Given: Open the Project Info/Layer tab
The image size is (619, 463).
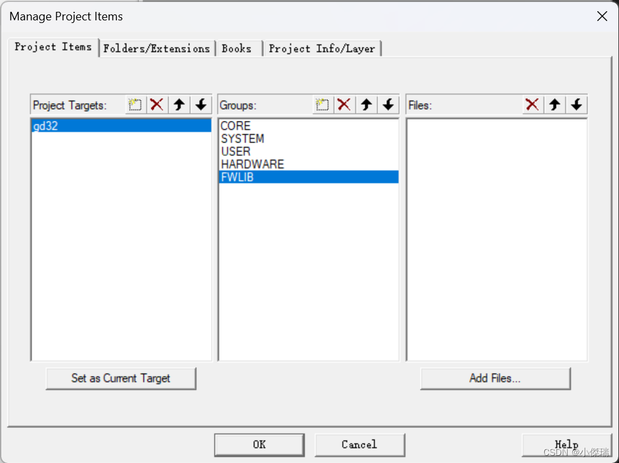Looking at the screenshot, I should 322,49.
